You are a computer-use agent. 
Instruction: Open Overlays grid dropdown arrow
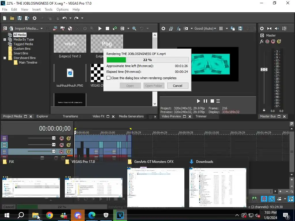coord(227,28)
